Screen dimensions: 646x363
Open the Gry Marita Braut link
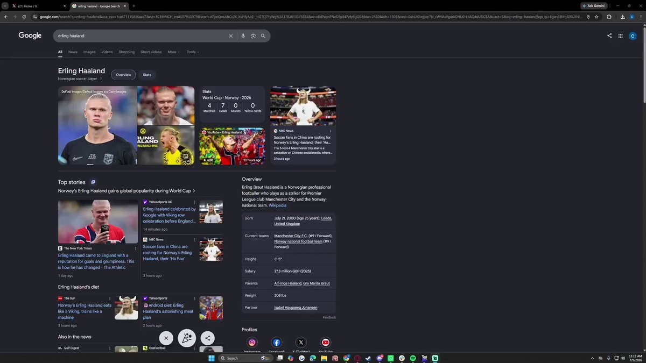(x=317, y=283)
